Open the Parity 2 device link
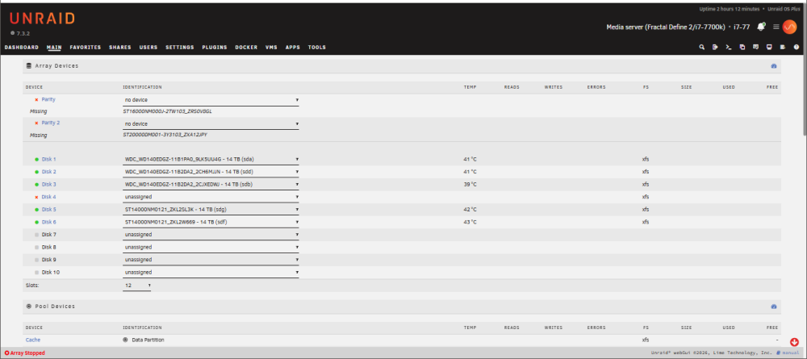 51,123
